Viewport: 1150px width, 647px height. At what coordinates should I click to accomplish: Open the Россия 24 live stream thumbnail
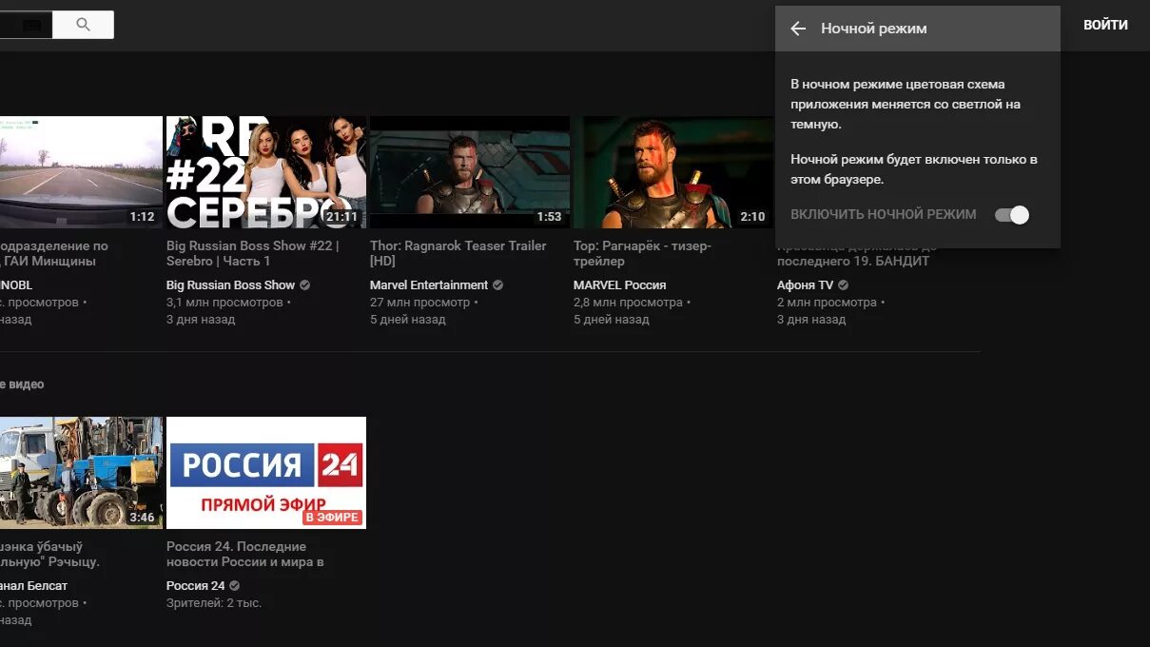tap(266, 473)
